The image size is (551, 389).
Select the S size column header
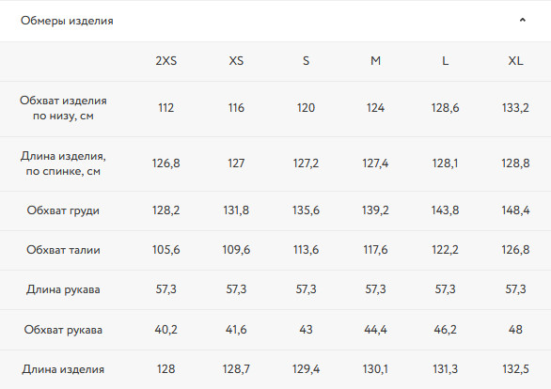tap(306, 61)
